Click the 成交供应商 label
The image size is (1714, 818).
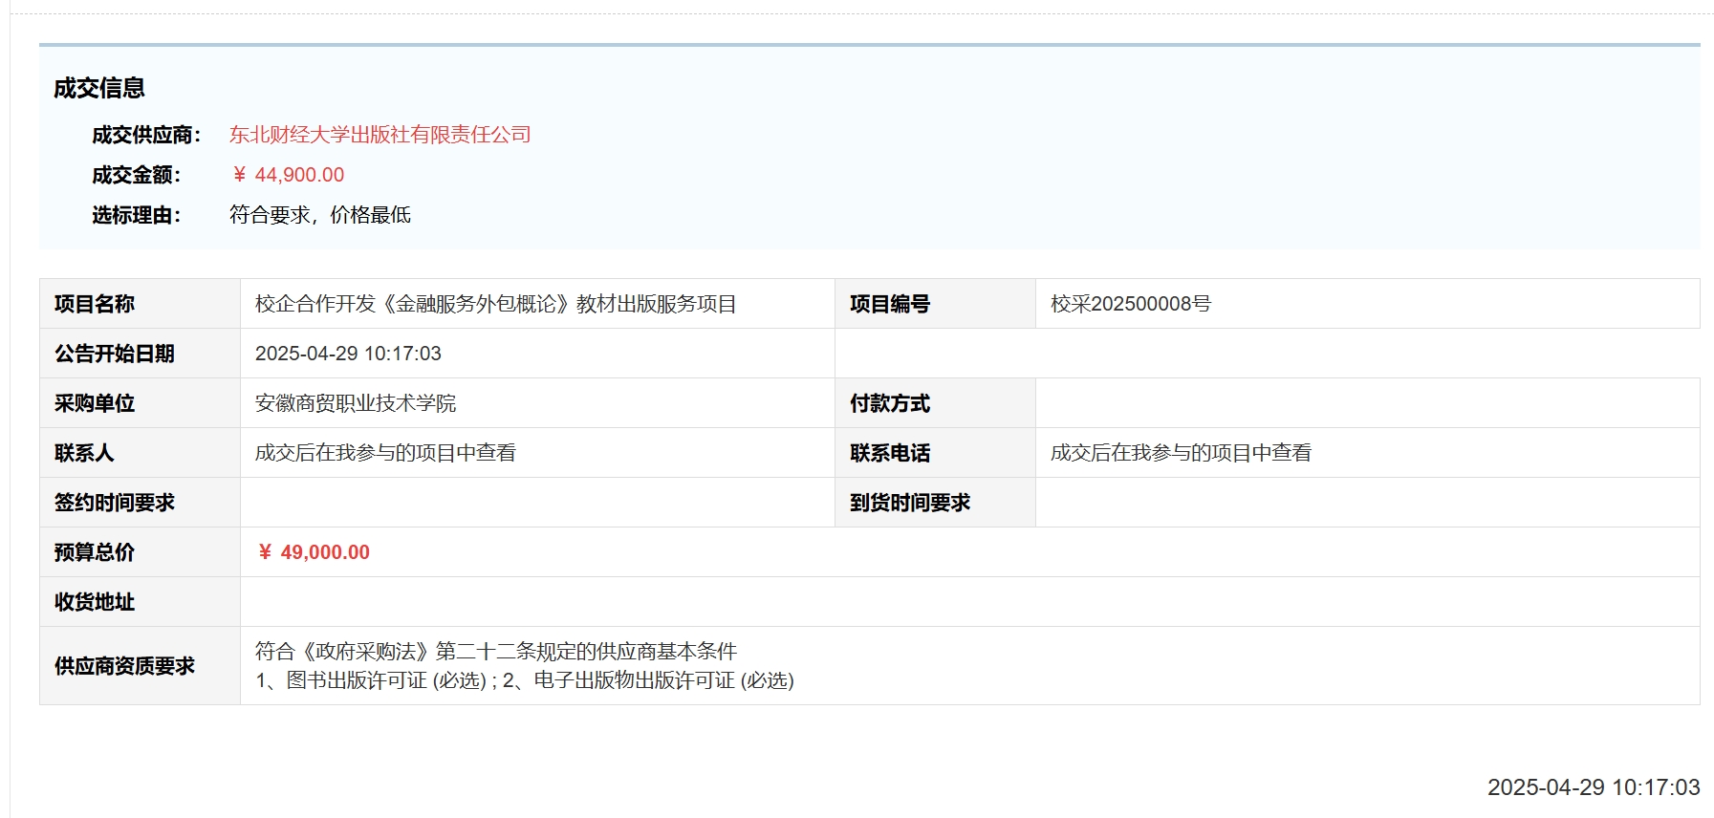click(146, 135)
